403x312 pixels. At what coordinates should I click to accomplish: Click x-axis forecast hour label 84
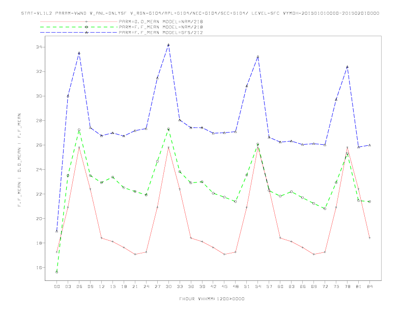(369, 287)
